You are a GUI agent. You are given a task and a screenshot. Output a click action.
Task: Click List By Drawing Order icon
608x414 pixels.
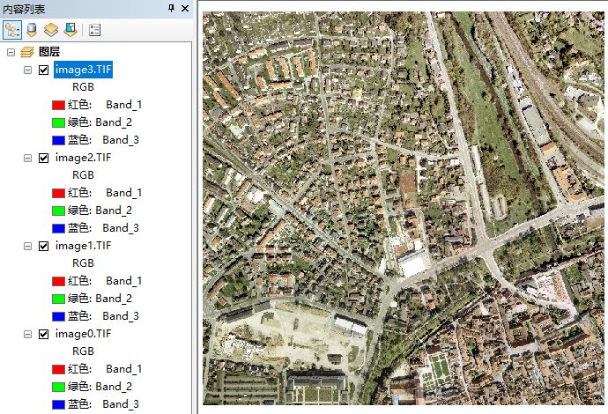(12, 29)
